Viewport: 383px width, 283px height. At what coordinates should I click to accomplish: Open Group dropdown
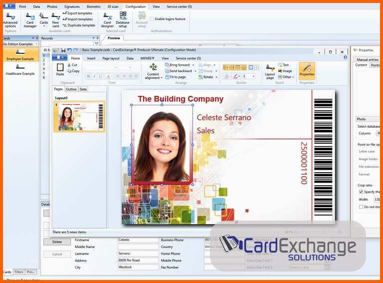click(x=207, y=71)
